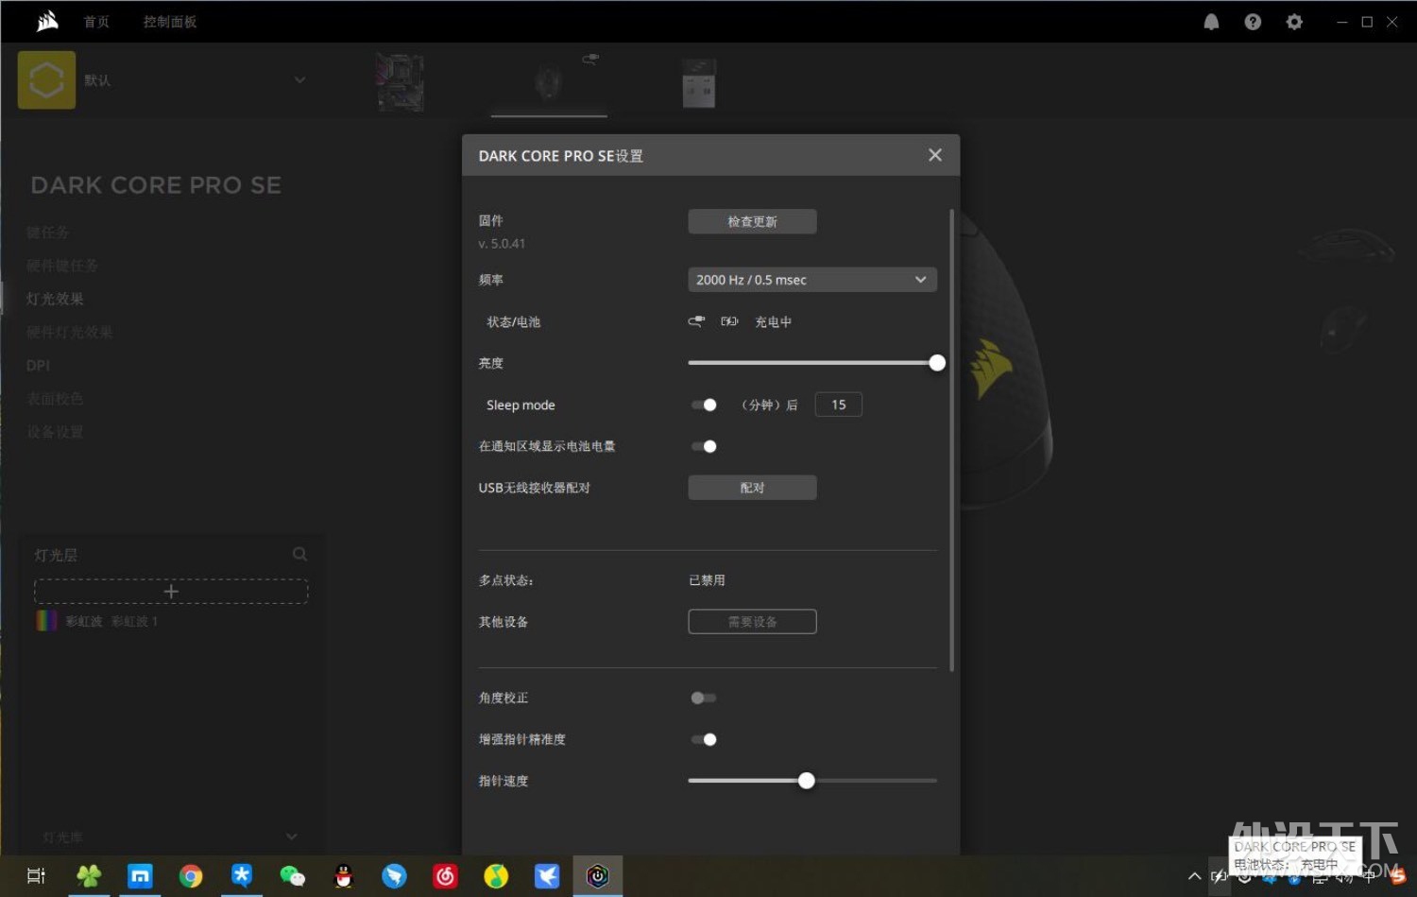Launch Google Chrome from the taskbar
Screen dimensions: 1417x897
click(191, 876)
